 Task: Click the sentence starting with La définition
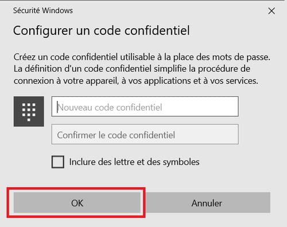(132, 69)
